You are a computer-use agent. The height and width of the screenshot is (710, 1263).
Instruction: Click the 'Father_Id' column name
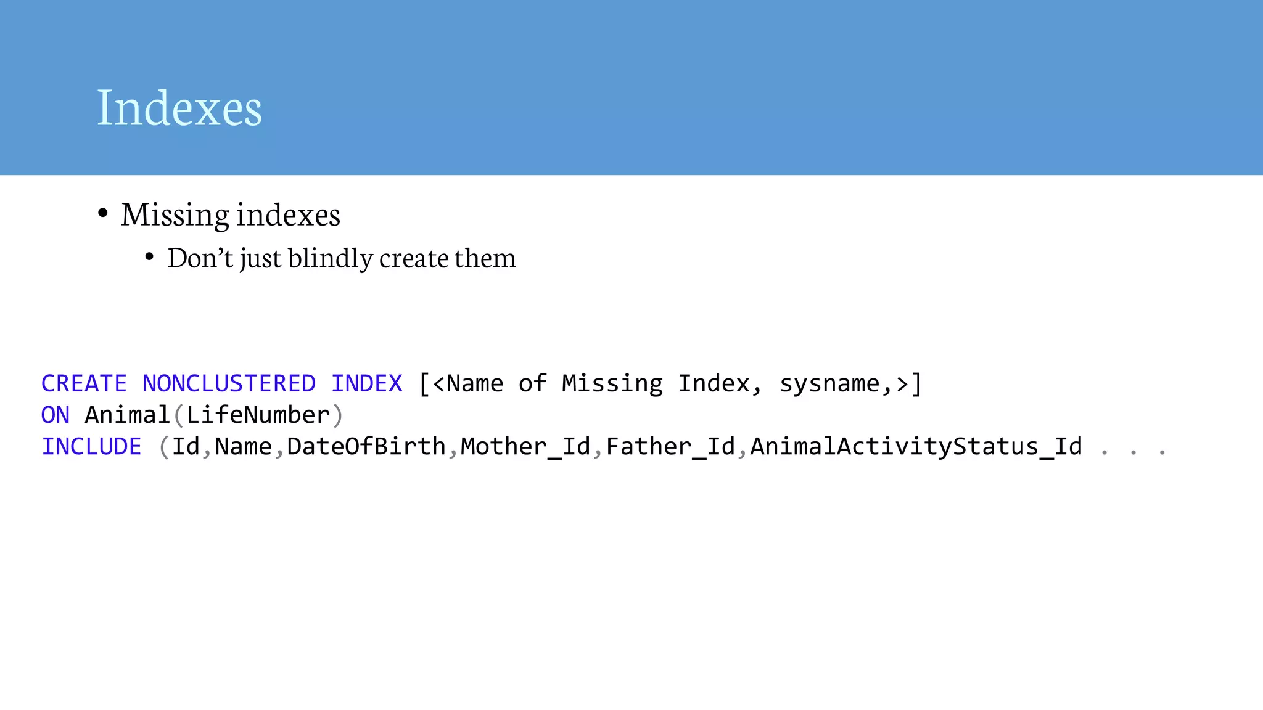[x=670, y=447]
